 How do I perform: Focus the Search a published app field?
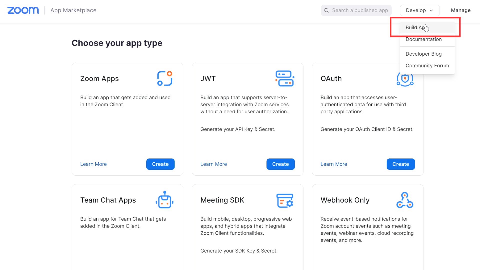(x=356, y=10)
